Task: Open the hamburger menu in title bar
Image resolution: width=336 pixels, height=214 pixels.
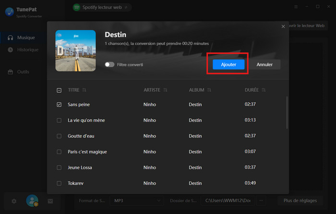Action: pos(295,7)
